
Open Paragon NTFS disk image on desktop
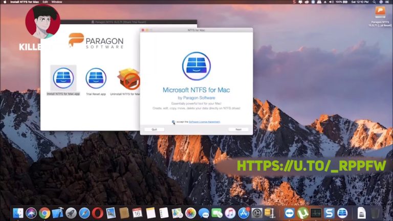pos(380,12)
